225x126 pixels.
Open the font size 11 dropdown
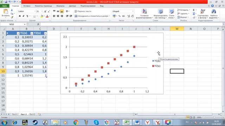pyautogui.click(x=42, y=11)
